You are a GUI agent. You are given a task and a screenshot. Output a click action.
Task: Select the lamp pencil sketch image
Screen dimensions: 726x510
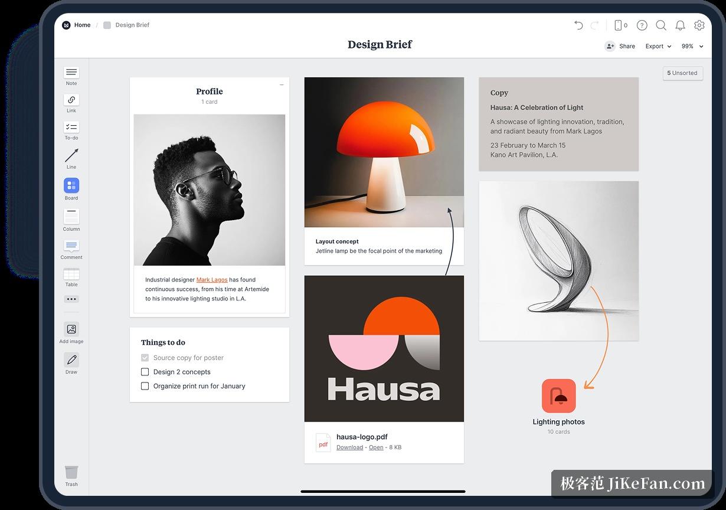558,261
